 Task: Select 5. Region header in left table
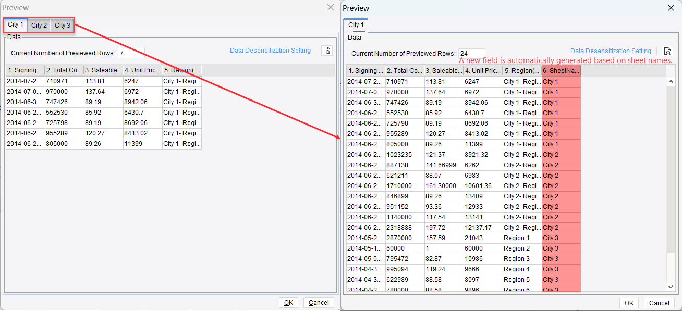[x=181, y=70]
